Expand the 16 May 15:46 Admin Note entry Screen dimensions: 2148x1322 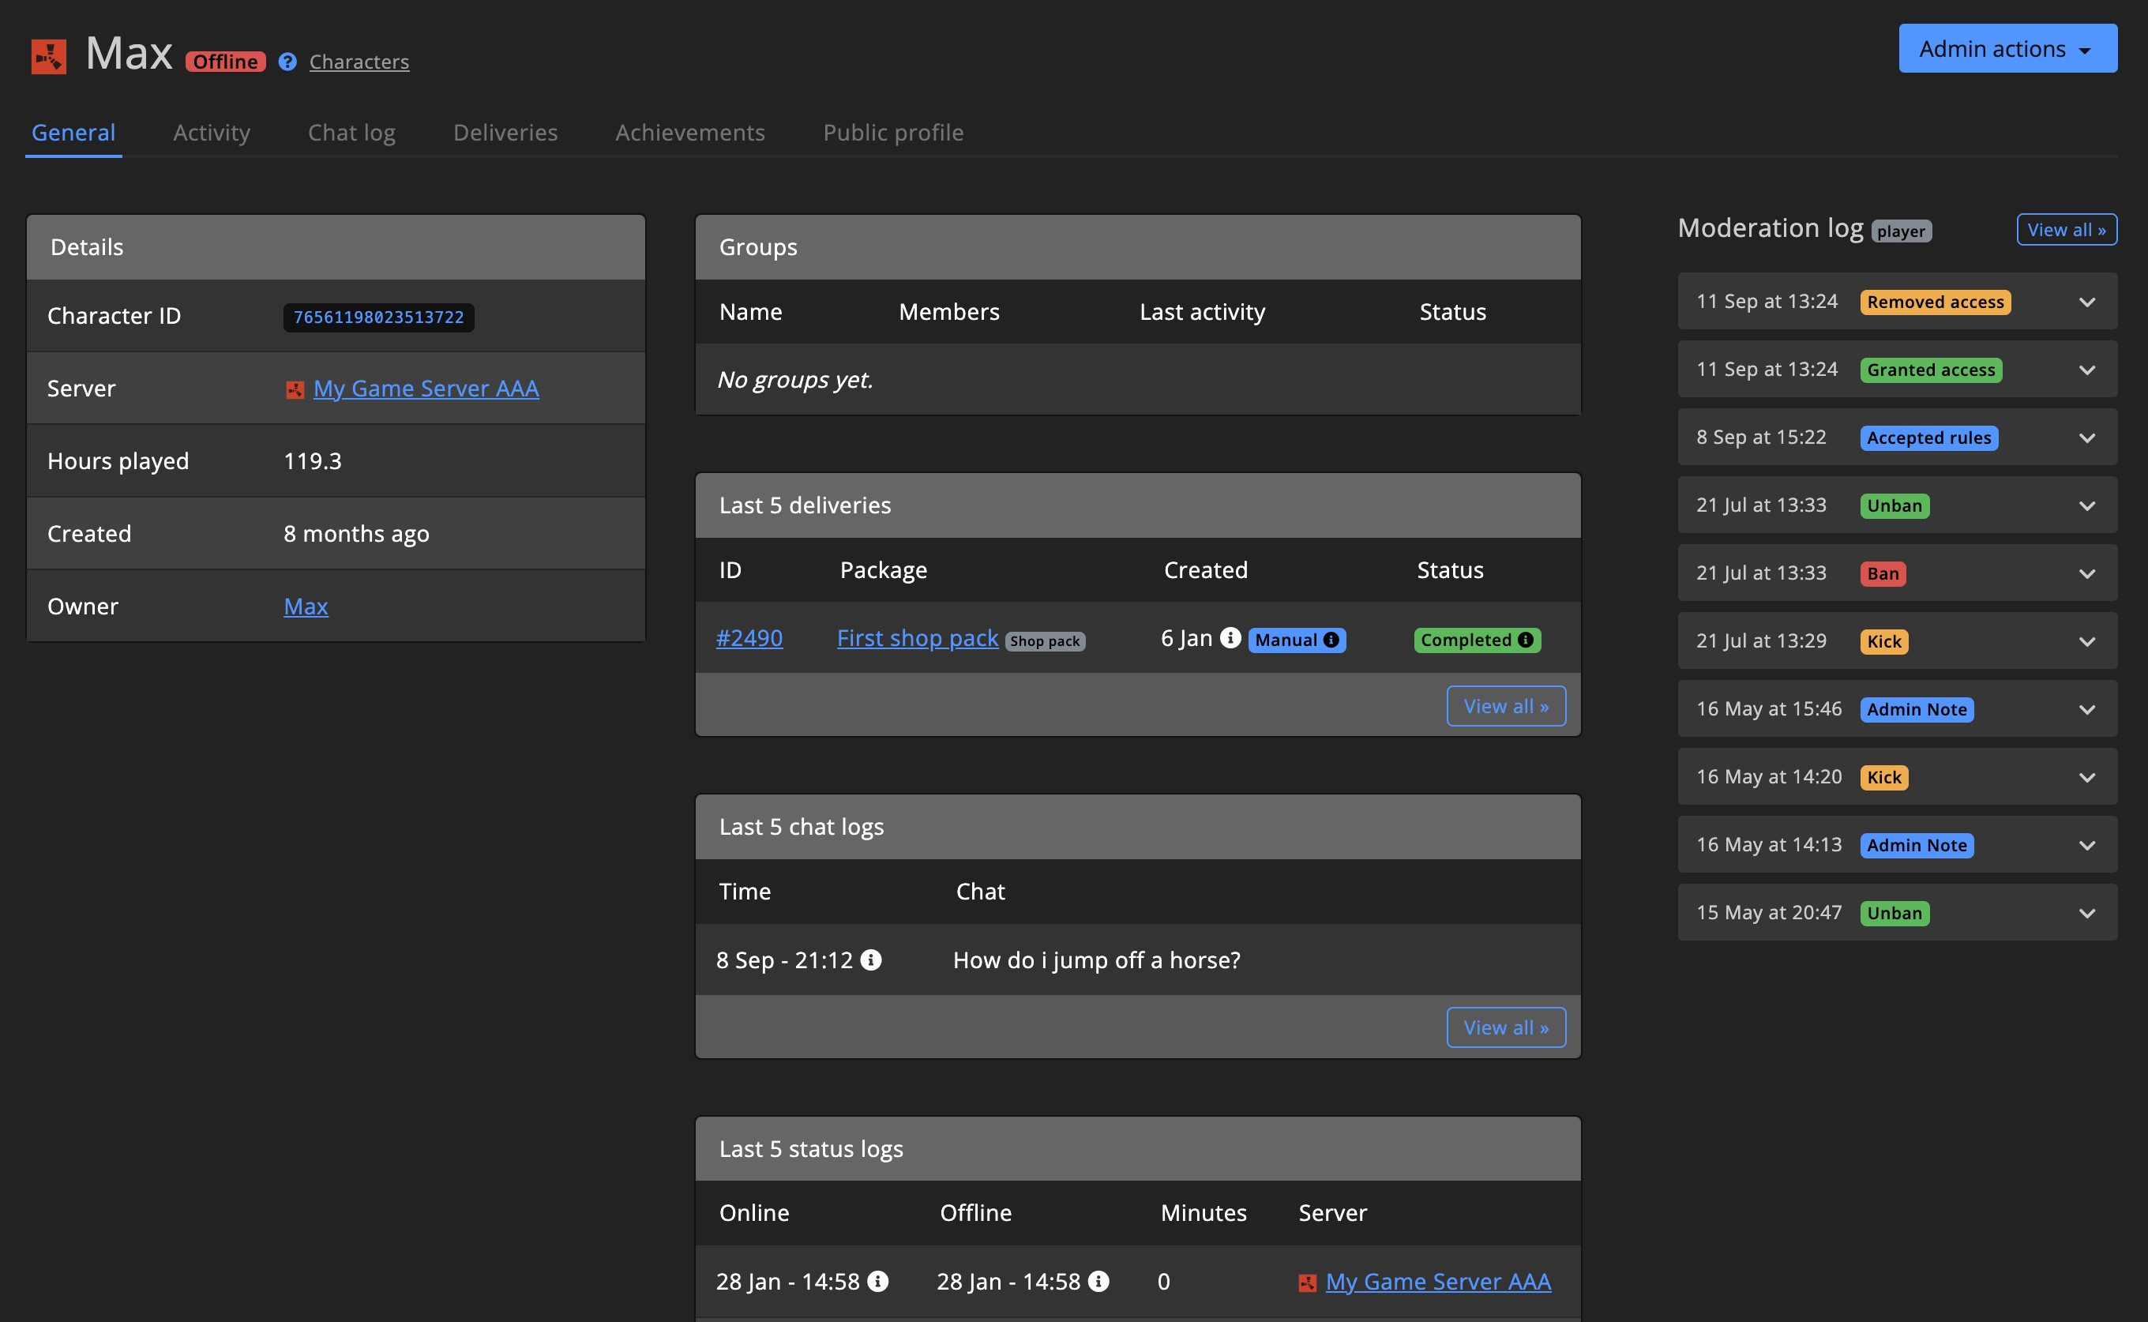(2087, 709)
